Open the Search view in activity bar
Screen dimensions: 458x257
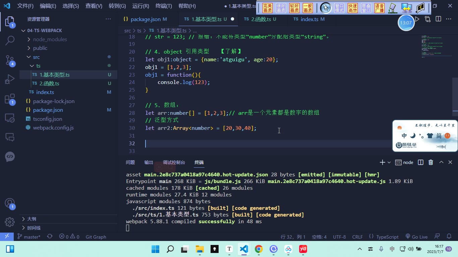click(10, 41)
